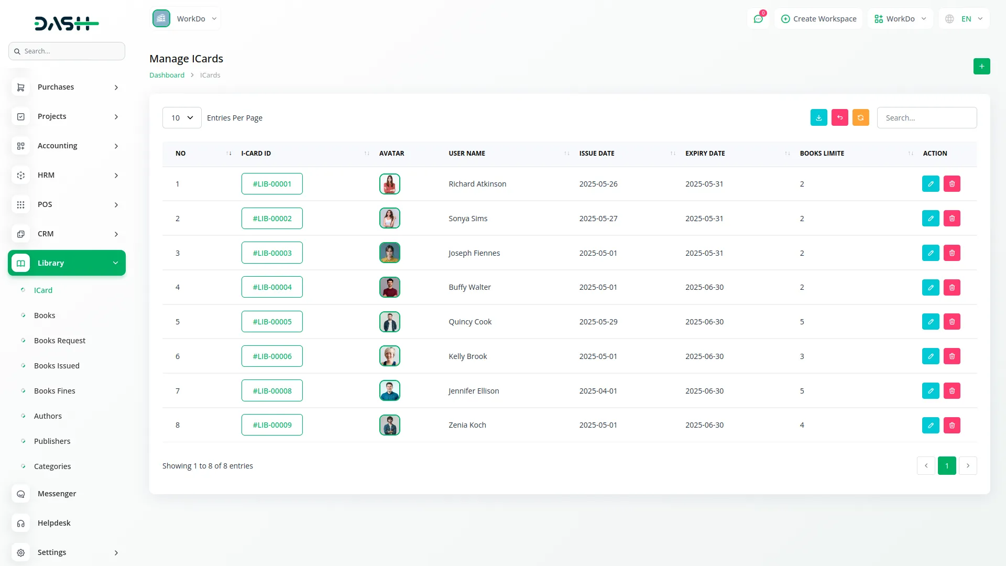Select the Messenger icon in sidebar
The image size is (1006, 566).
pyautogui.click(x=21, y=494)
